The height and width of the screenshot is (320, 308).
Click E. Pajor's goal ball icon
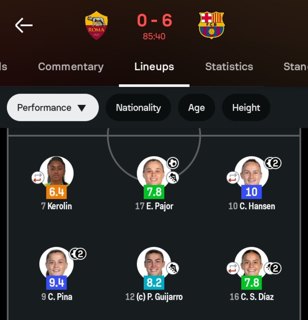pyautogui.click(x=173, y=163)
